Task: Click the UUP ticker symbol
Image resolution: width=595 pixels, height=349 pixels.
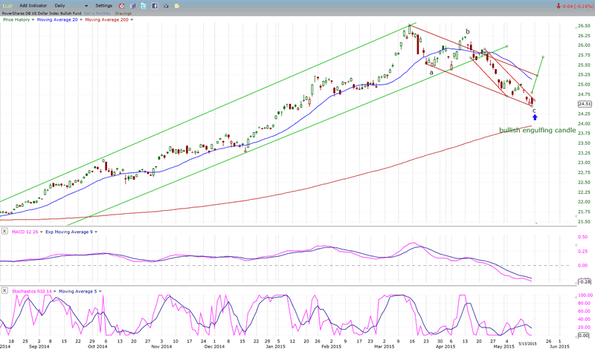Action: pyautogui.click(x=7, y=6)
